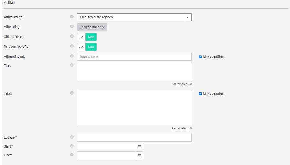Focus the Afbeelding url input field

[x=134, y=57]
